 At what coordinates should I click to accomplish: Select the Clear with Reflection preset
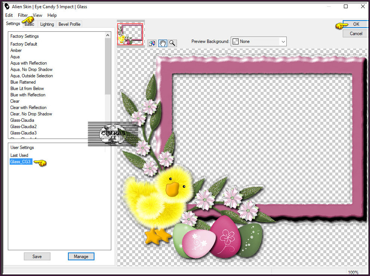(x=28, y=108)
